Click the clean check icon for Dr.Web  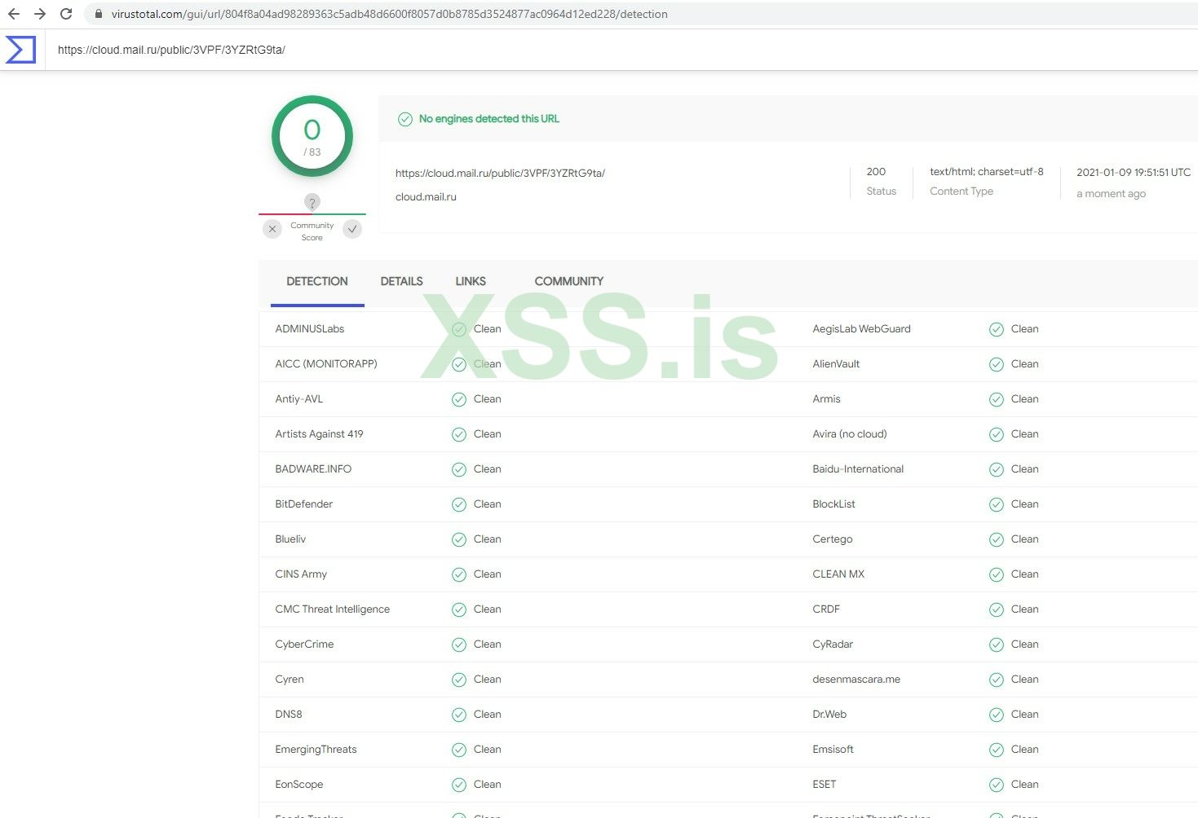click(997, 715)
